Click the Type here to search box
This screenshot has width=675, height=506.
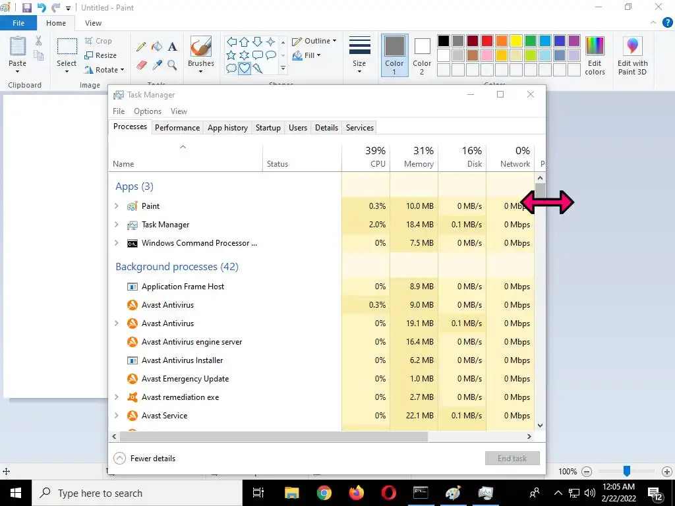coord(137,493)
